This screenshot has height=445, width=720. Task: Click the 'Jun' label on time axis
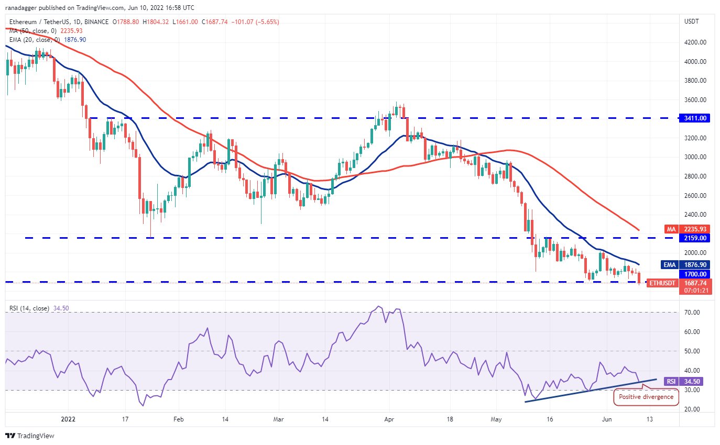607,419
